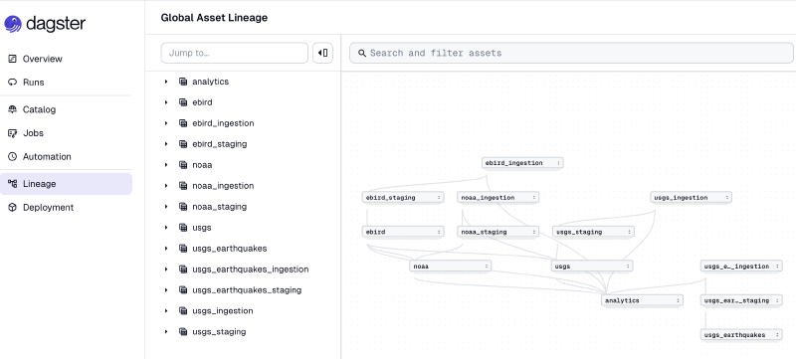
Task: Click the Jump to input field
Action: [235, 53]
